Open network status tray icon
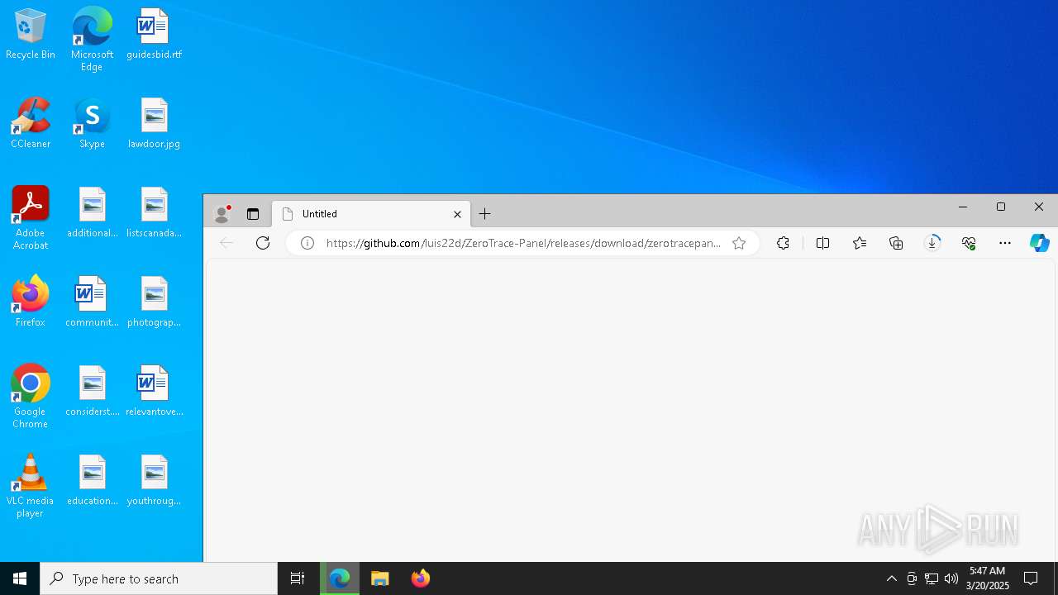Image resolution: width=1058 pixels, height=595 pixels. tap(932, 578)
